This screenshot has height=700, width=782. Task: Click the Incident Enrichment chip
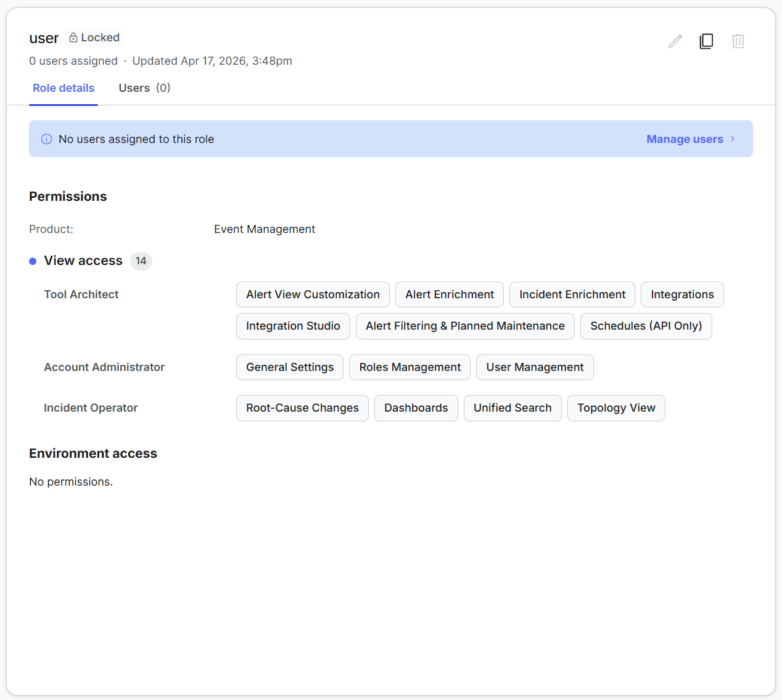click(572, 295)
